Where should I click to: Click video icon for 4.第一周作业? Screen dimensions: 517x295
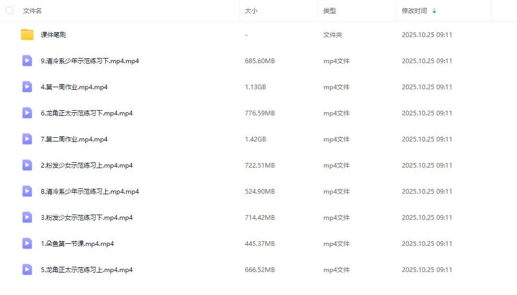[x=27, y=87]
